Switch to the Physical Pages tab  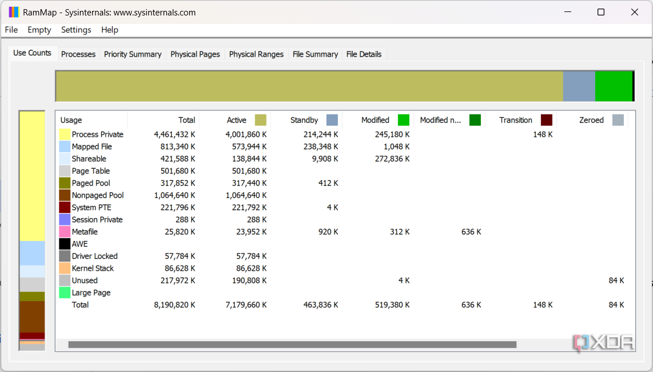click(x=195, y=54)
